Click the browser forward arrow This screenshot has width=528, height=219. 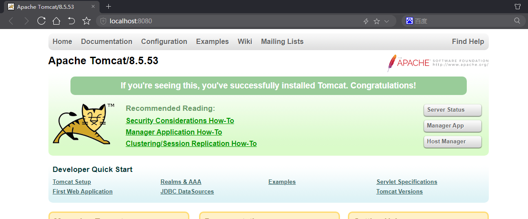26,21
